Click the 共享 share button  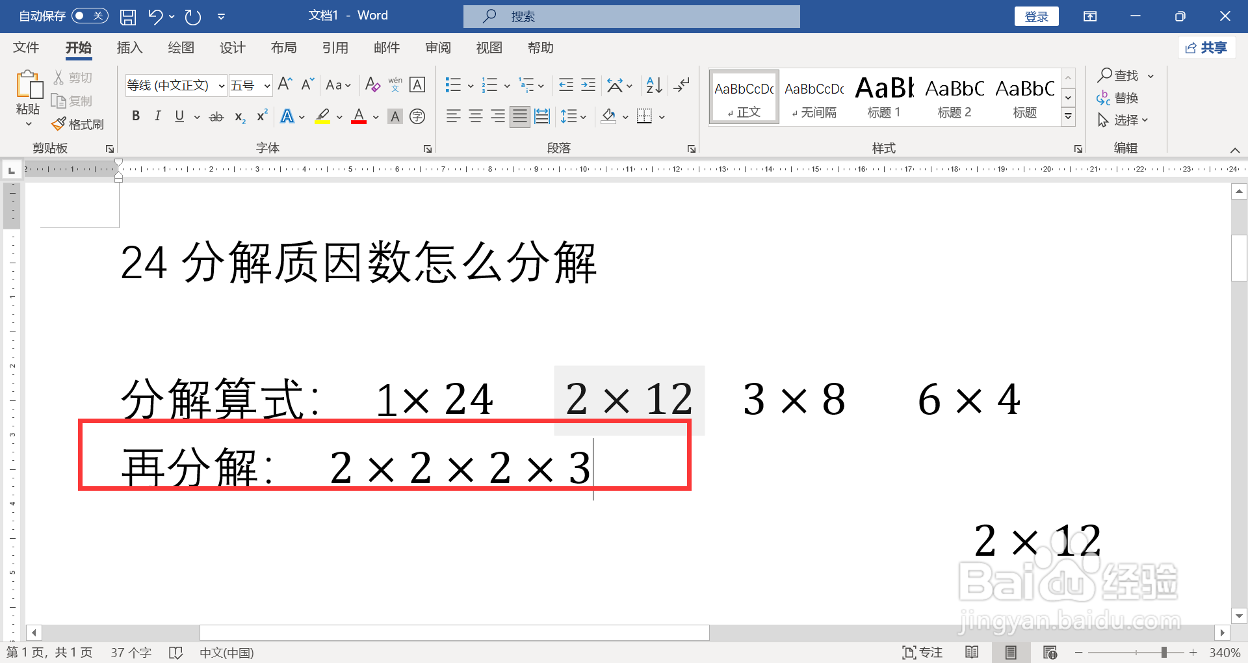pos(1206,47)
